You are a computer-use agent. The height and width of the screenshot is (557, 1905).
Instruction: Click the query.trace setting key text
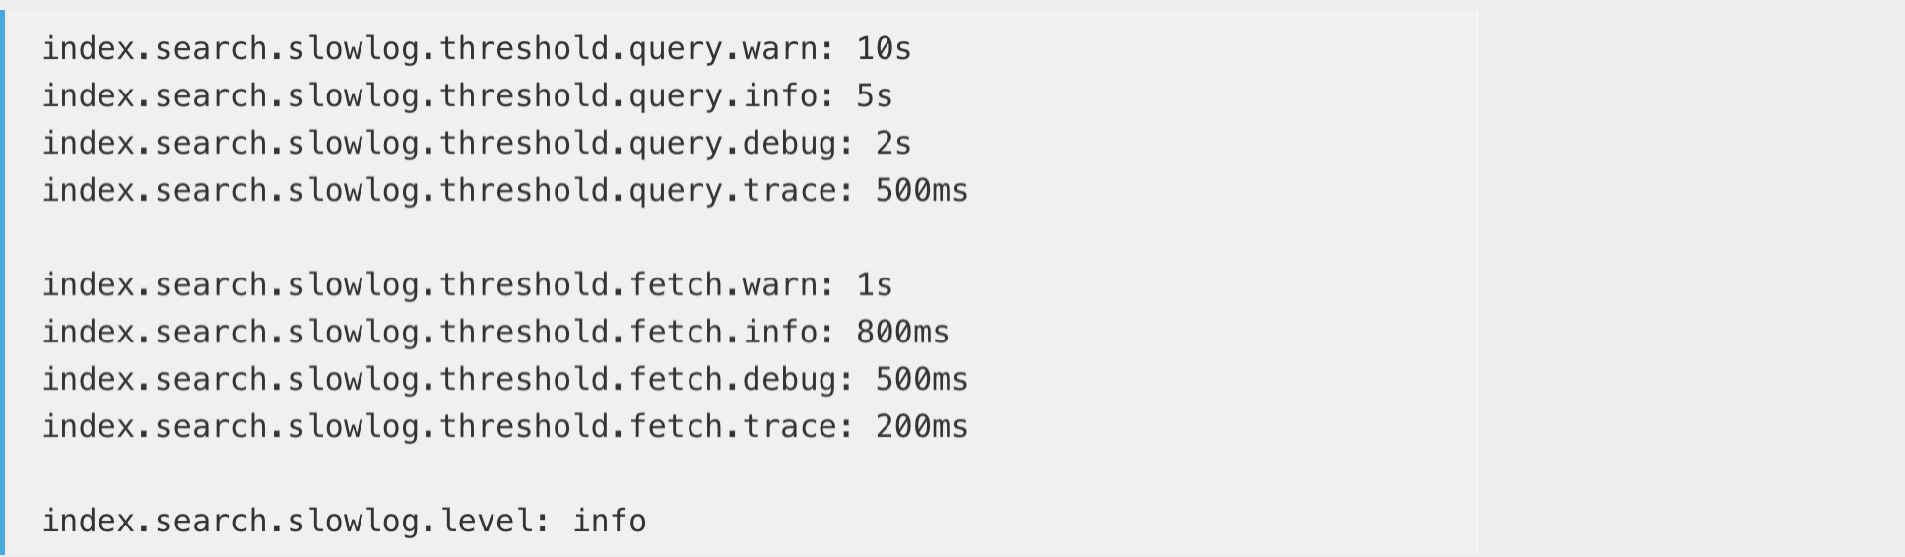[439, 190]
